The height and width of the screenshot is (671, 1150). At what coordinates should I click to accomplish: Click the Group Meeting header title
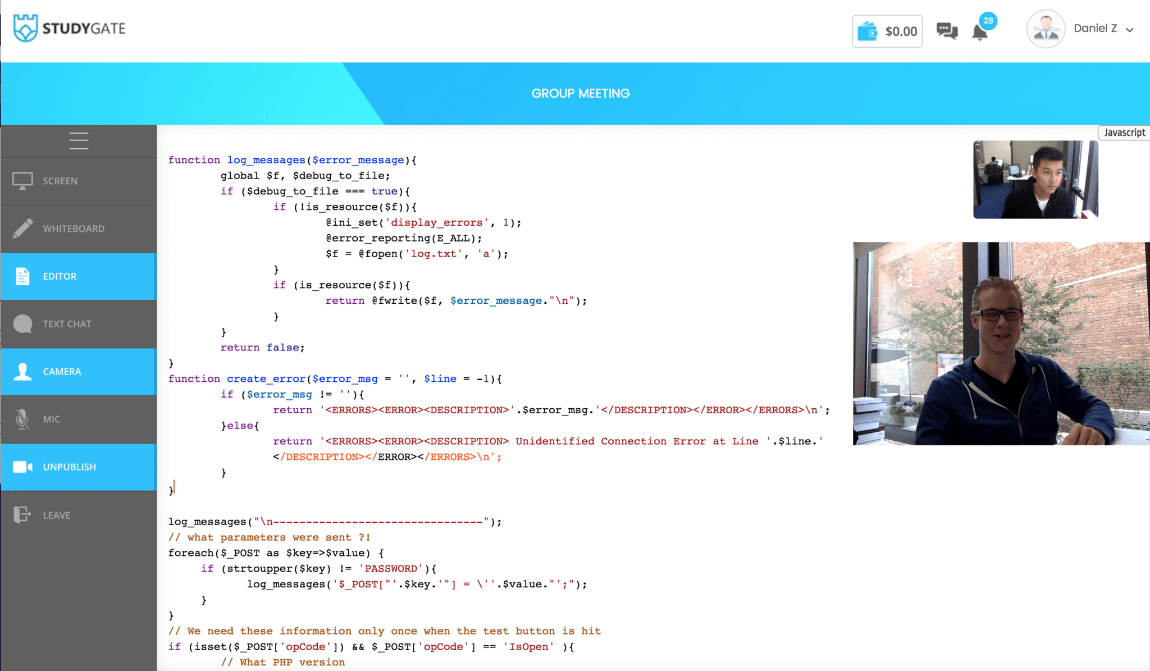tap(581, 93)
